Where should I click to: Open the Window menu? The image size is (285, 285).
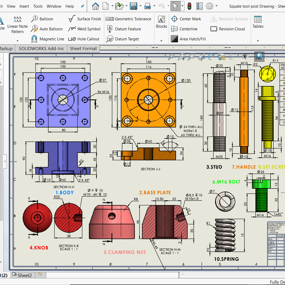pos(54,6)
